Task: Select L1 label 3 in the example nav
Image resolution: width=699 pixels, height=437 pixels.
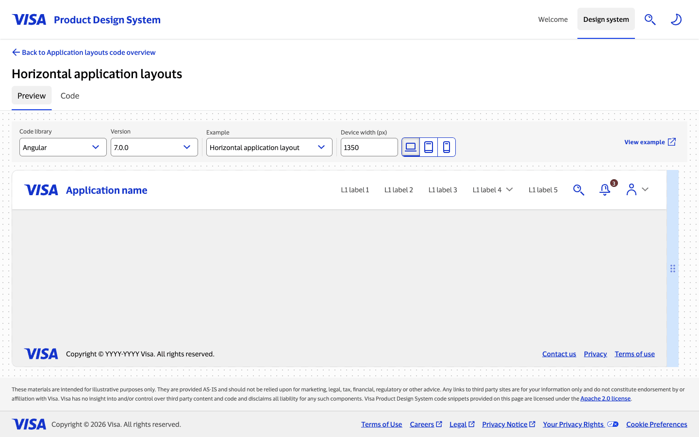Action: coord(443,190)
